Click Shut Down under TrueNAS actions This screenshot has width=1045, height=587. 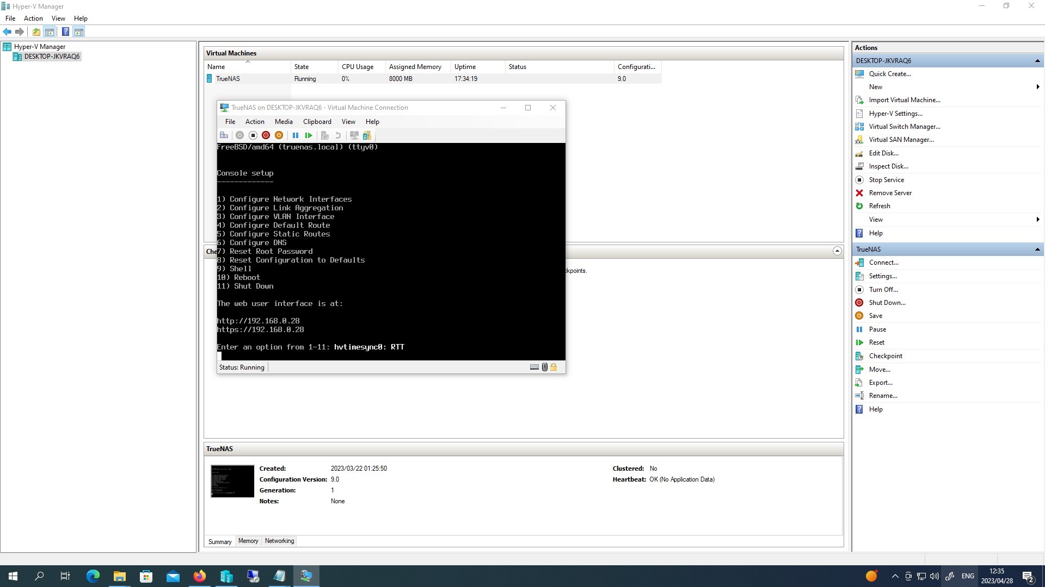click(x=887, y=303)
